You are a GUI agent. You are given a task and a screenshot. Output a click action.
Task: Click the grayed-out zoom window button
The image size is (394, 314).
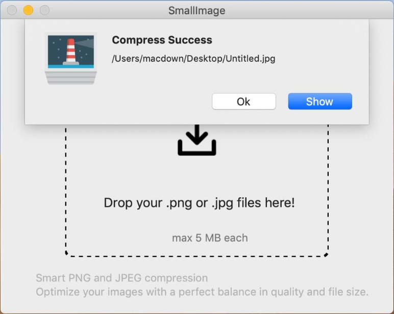tap(45, 10)
